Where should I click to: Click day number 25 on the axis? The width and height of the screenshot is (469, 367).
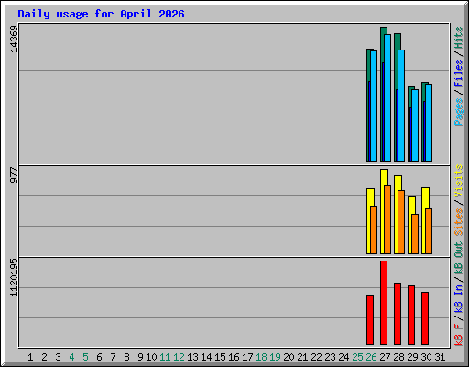(357, 357)
